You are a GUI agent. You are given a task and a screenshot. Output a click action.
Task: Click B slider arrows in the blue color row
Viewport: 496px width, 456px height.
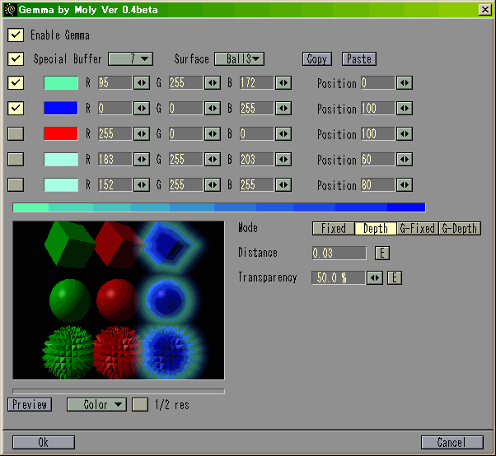pos(283,109)
